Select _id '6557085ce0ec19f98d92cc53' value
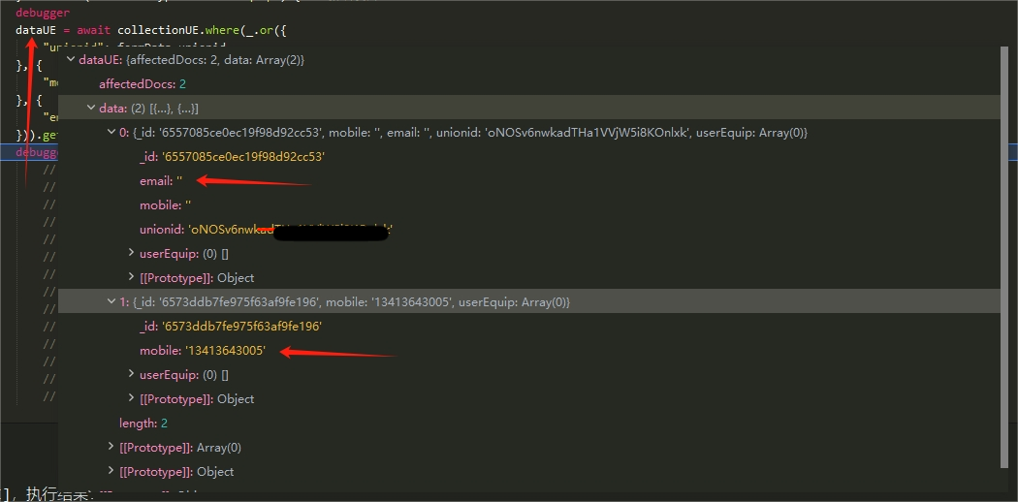 243,157
